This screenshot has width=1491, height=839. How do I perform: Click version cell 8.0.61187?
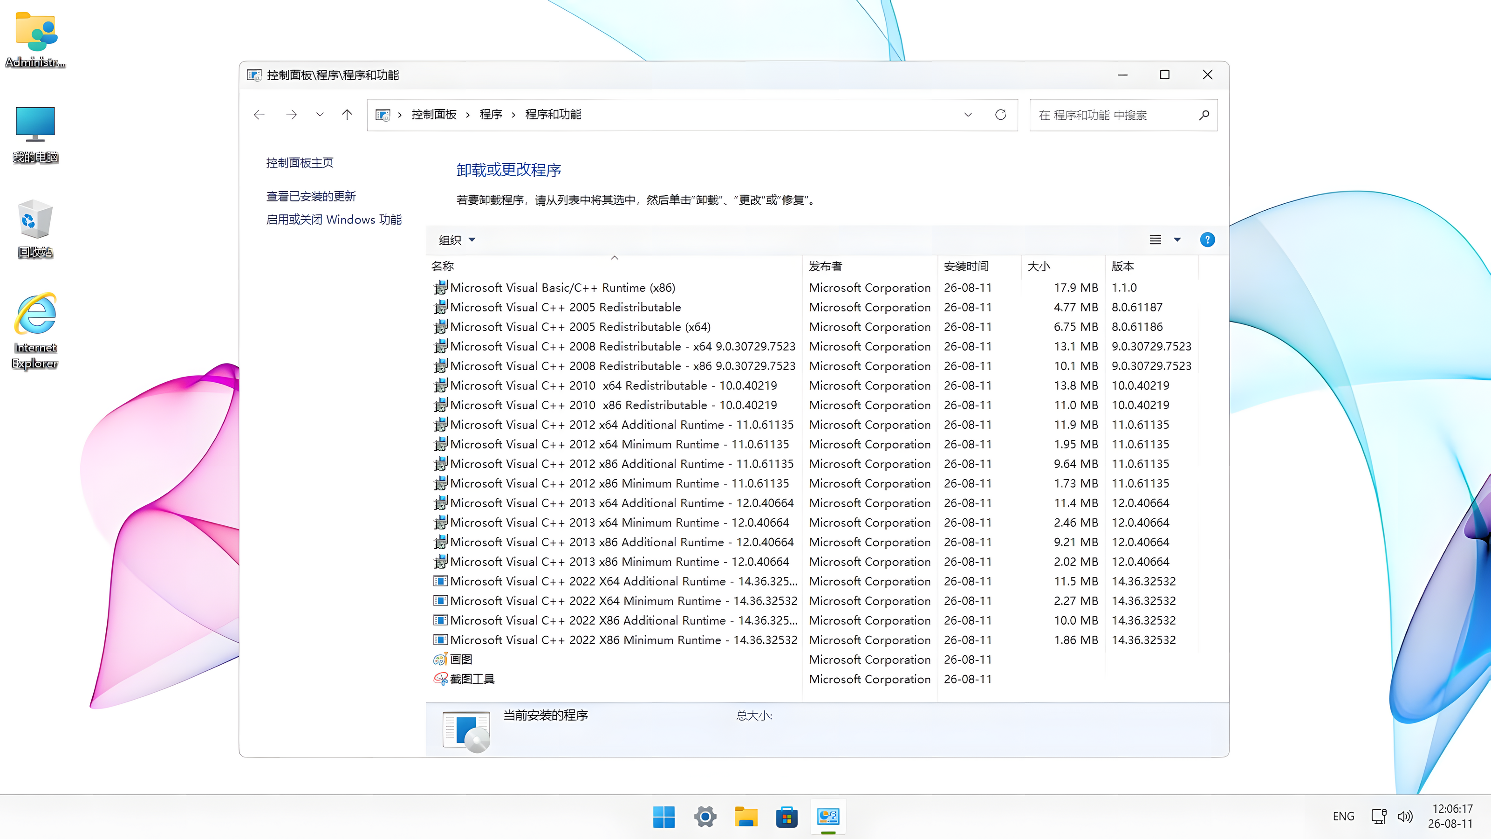coord(1137,308)
